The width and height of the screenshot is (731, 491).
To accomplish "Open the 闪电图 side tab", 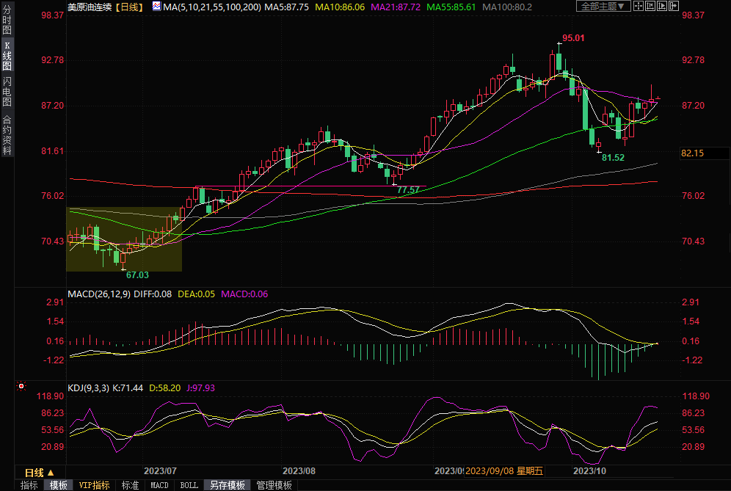I will pyautogui.click(x=7, y=92).
